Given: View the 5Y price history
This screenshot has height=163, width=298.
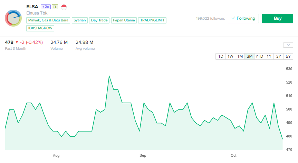Looking at the screenshot, I should click(x=288, y=56).
